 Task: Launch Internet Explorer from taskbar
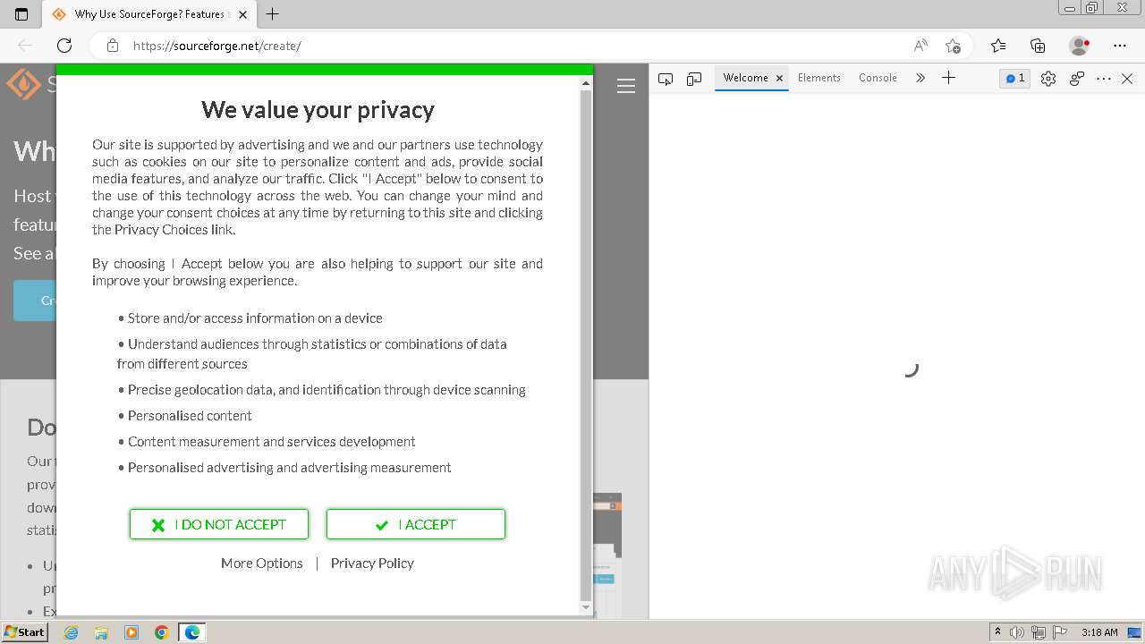point(72,632)
